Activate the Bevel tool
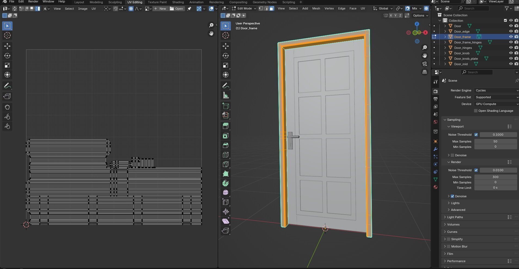Image resolution: width=519 pixels, height=269 pixels. [x=226, y=145]
